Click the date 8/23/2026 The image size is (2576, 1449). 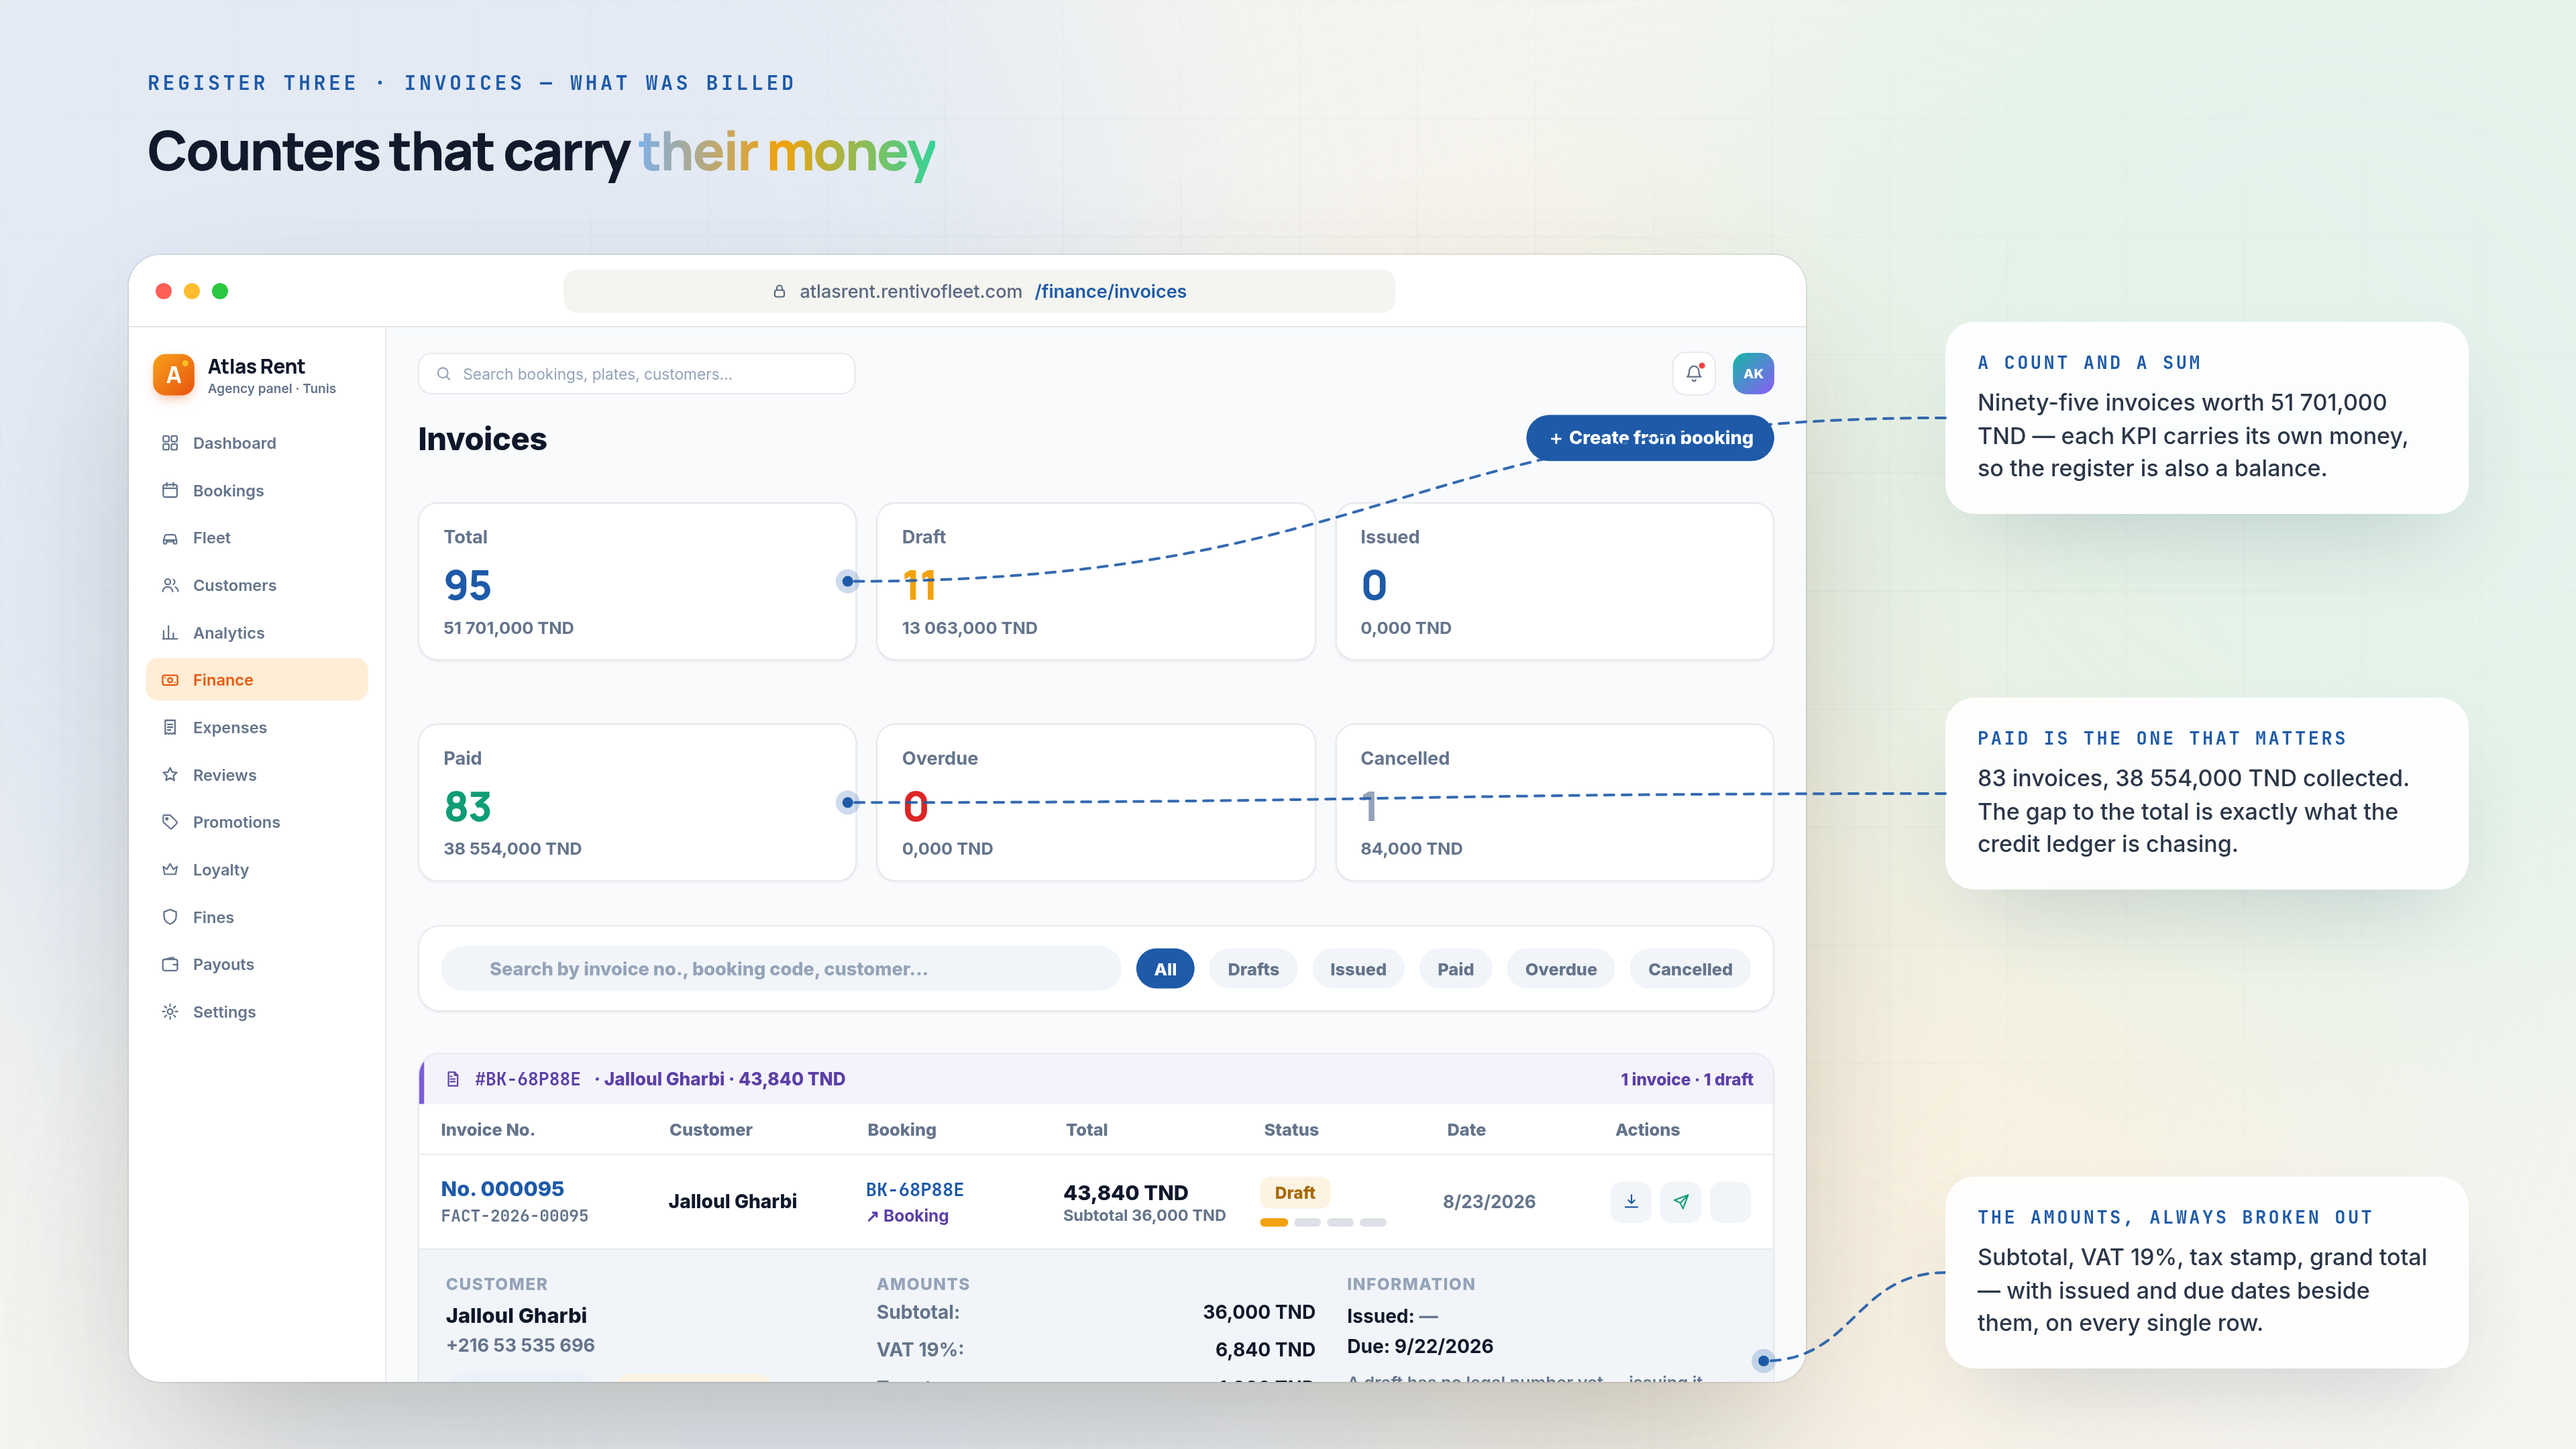pyautogui.click(x=1489, y=1202)
